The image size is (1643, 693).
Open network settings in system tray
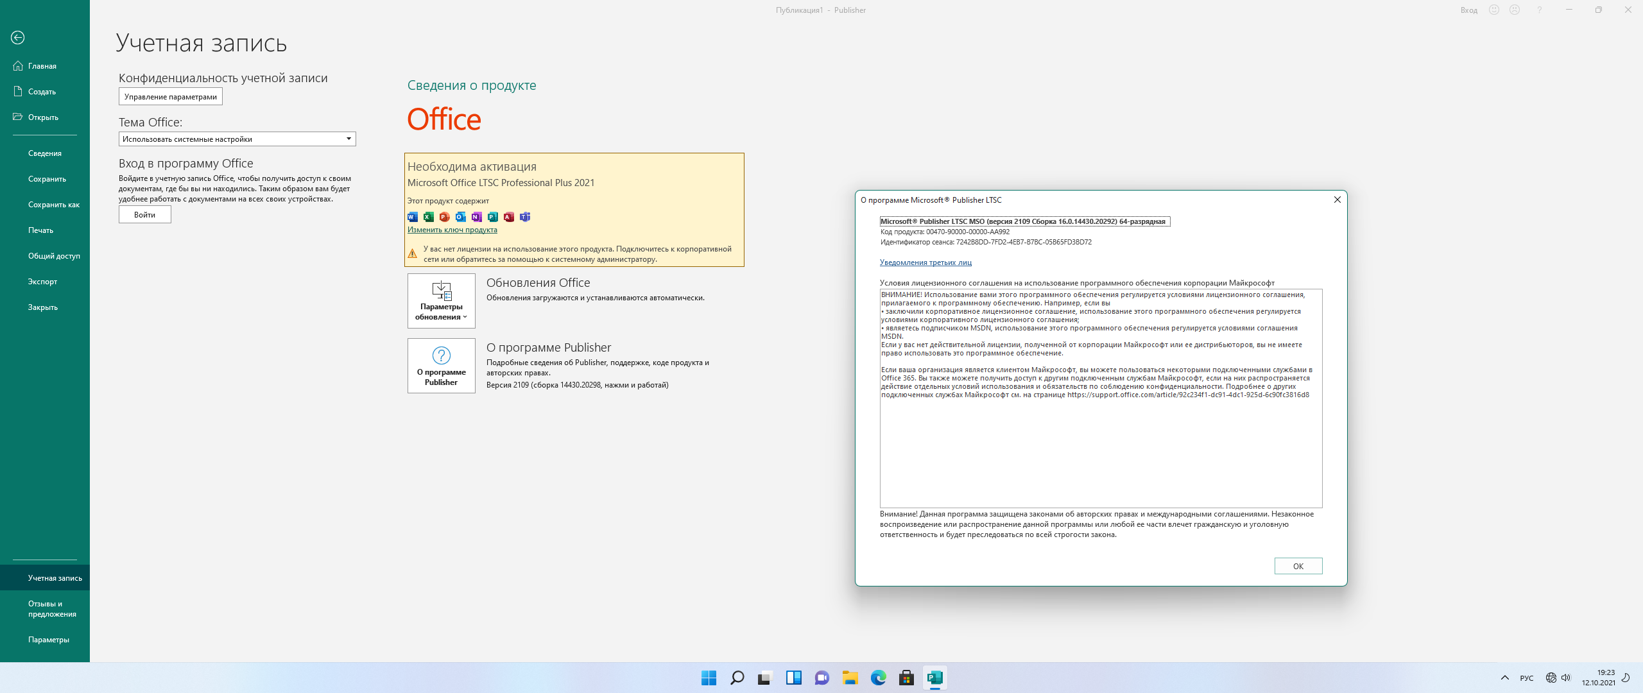(x=1551, y=678)
